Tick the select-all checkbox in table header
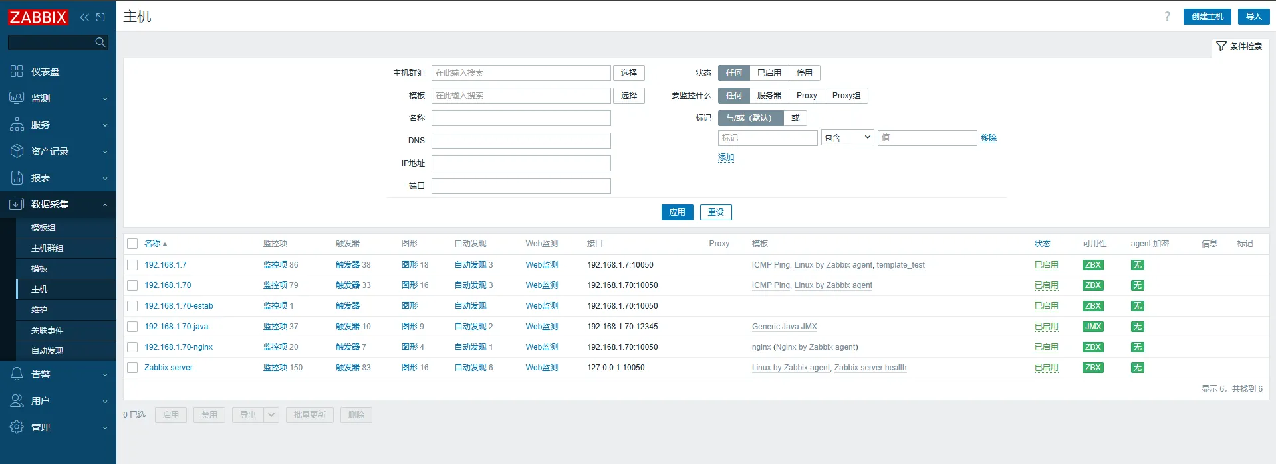 (x=132, y=244)
